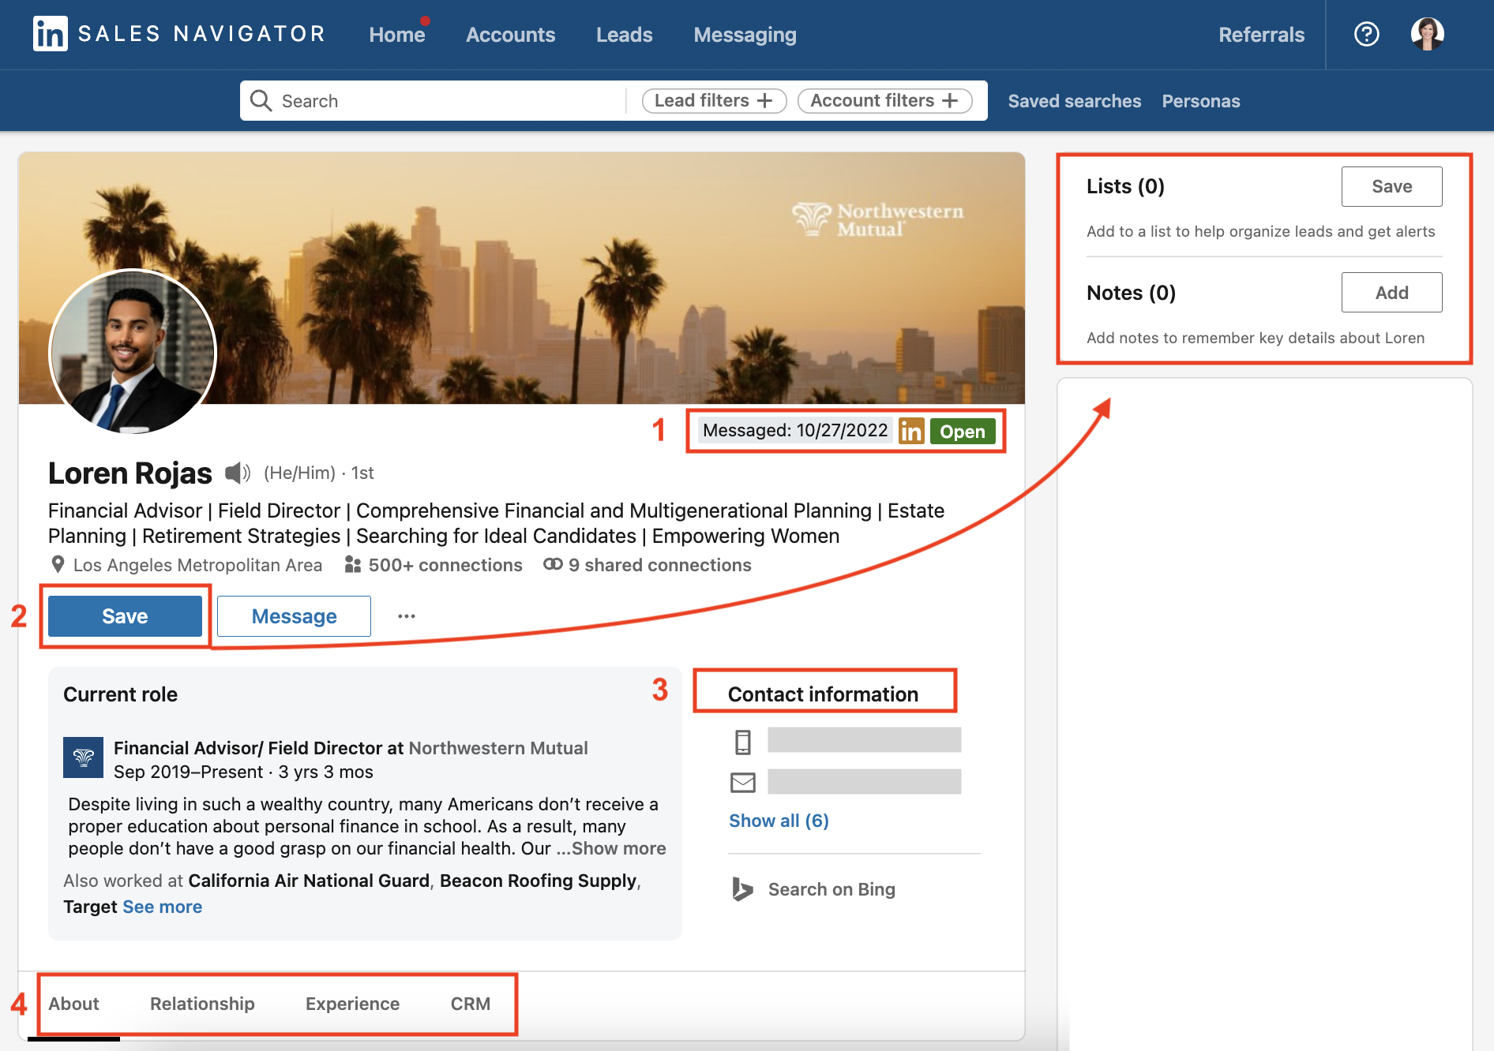Click the connections people icon
Screen dimensions: 1494x1051
353,565
